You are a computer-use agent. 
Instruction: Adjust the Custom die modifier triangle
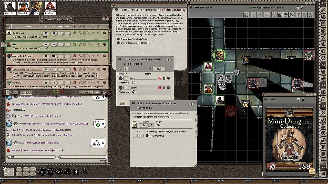(143, 125)
